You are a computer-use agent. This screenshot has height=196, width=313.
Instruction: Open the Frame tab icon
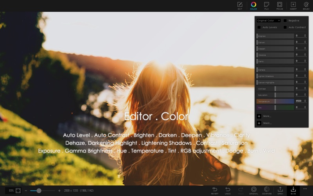click(280, 5)
